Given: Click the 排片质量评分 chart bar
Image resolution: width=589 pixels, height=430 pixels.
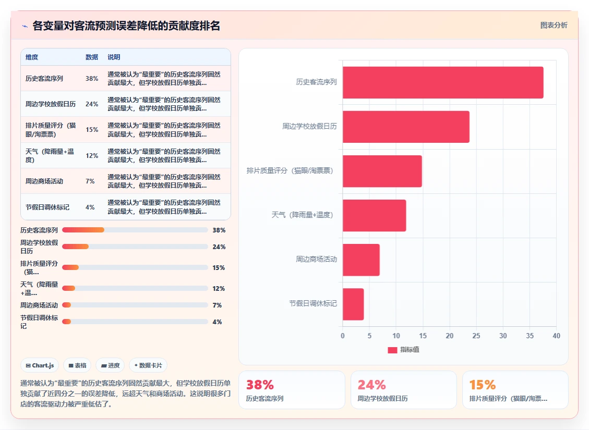Looking at the screenshot, I should pyautogui.click(x=382, y=171).
